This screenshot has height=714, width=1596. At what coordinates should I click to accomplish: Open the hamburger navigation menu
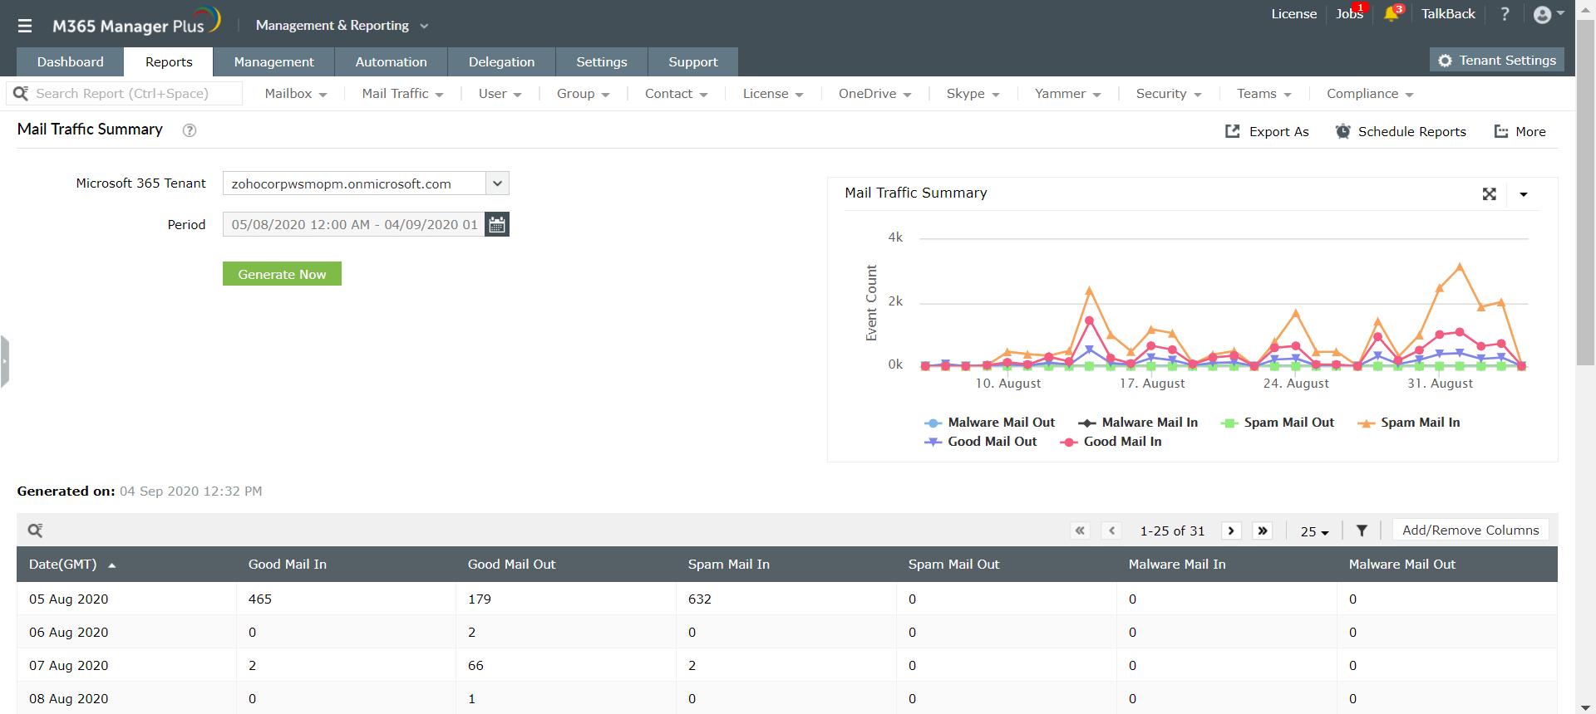(25, 26)
